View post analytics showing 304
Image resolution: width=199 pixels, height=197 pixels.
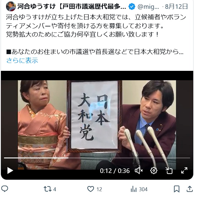point(139,189)
